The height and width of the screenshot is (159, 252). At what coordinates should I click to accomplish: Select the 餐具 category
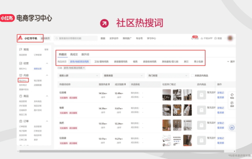[x=135, y=61]
